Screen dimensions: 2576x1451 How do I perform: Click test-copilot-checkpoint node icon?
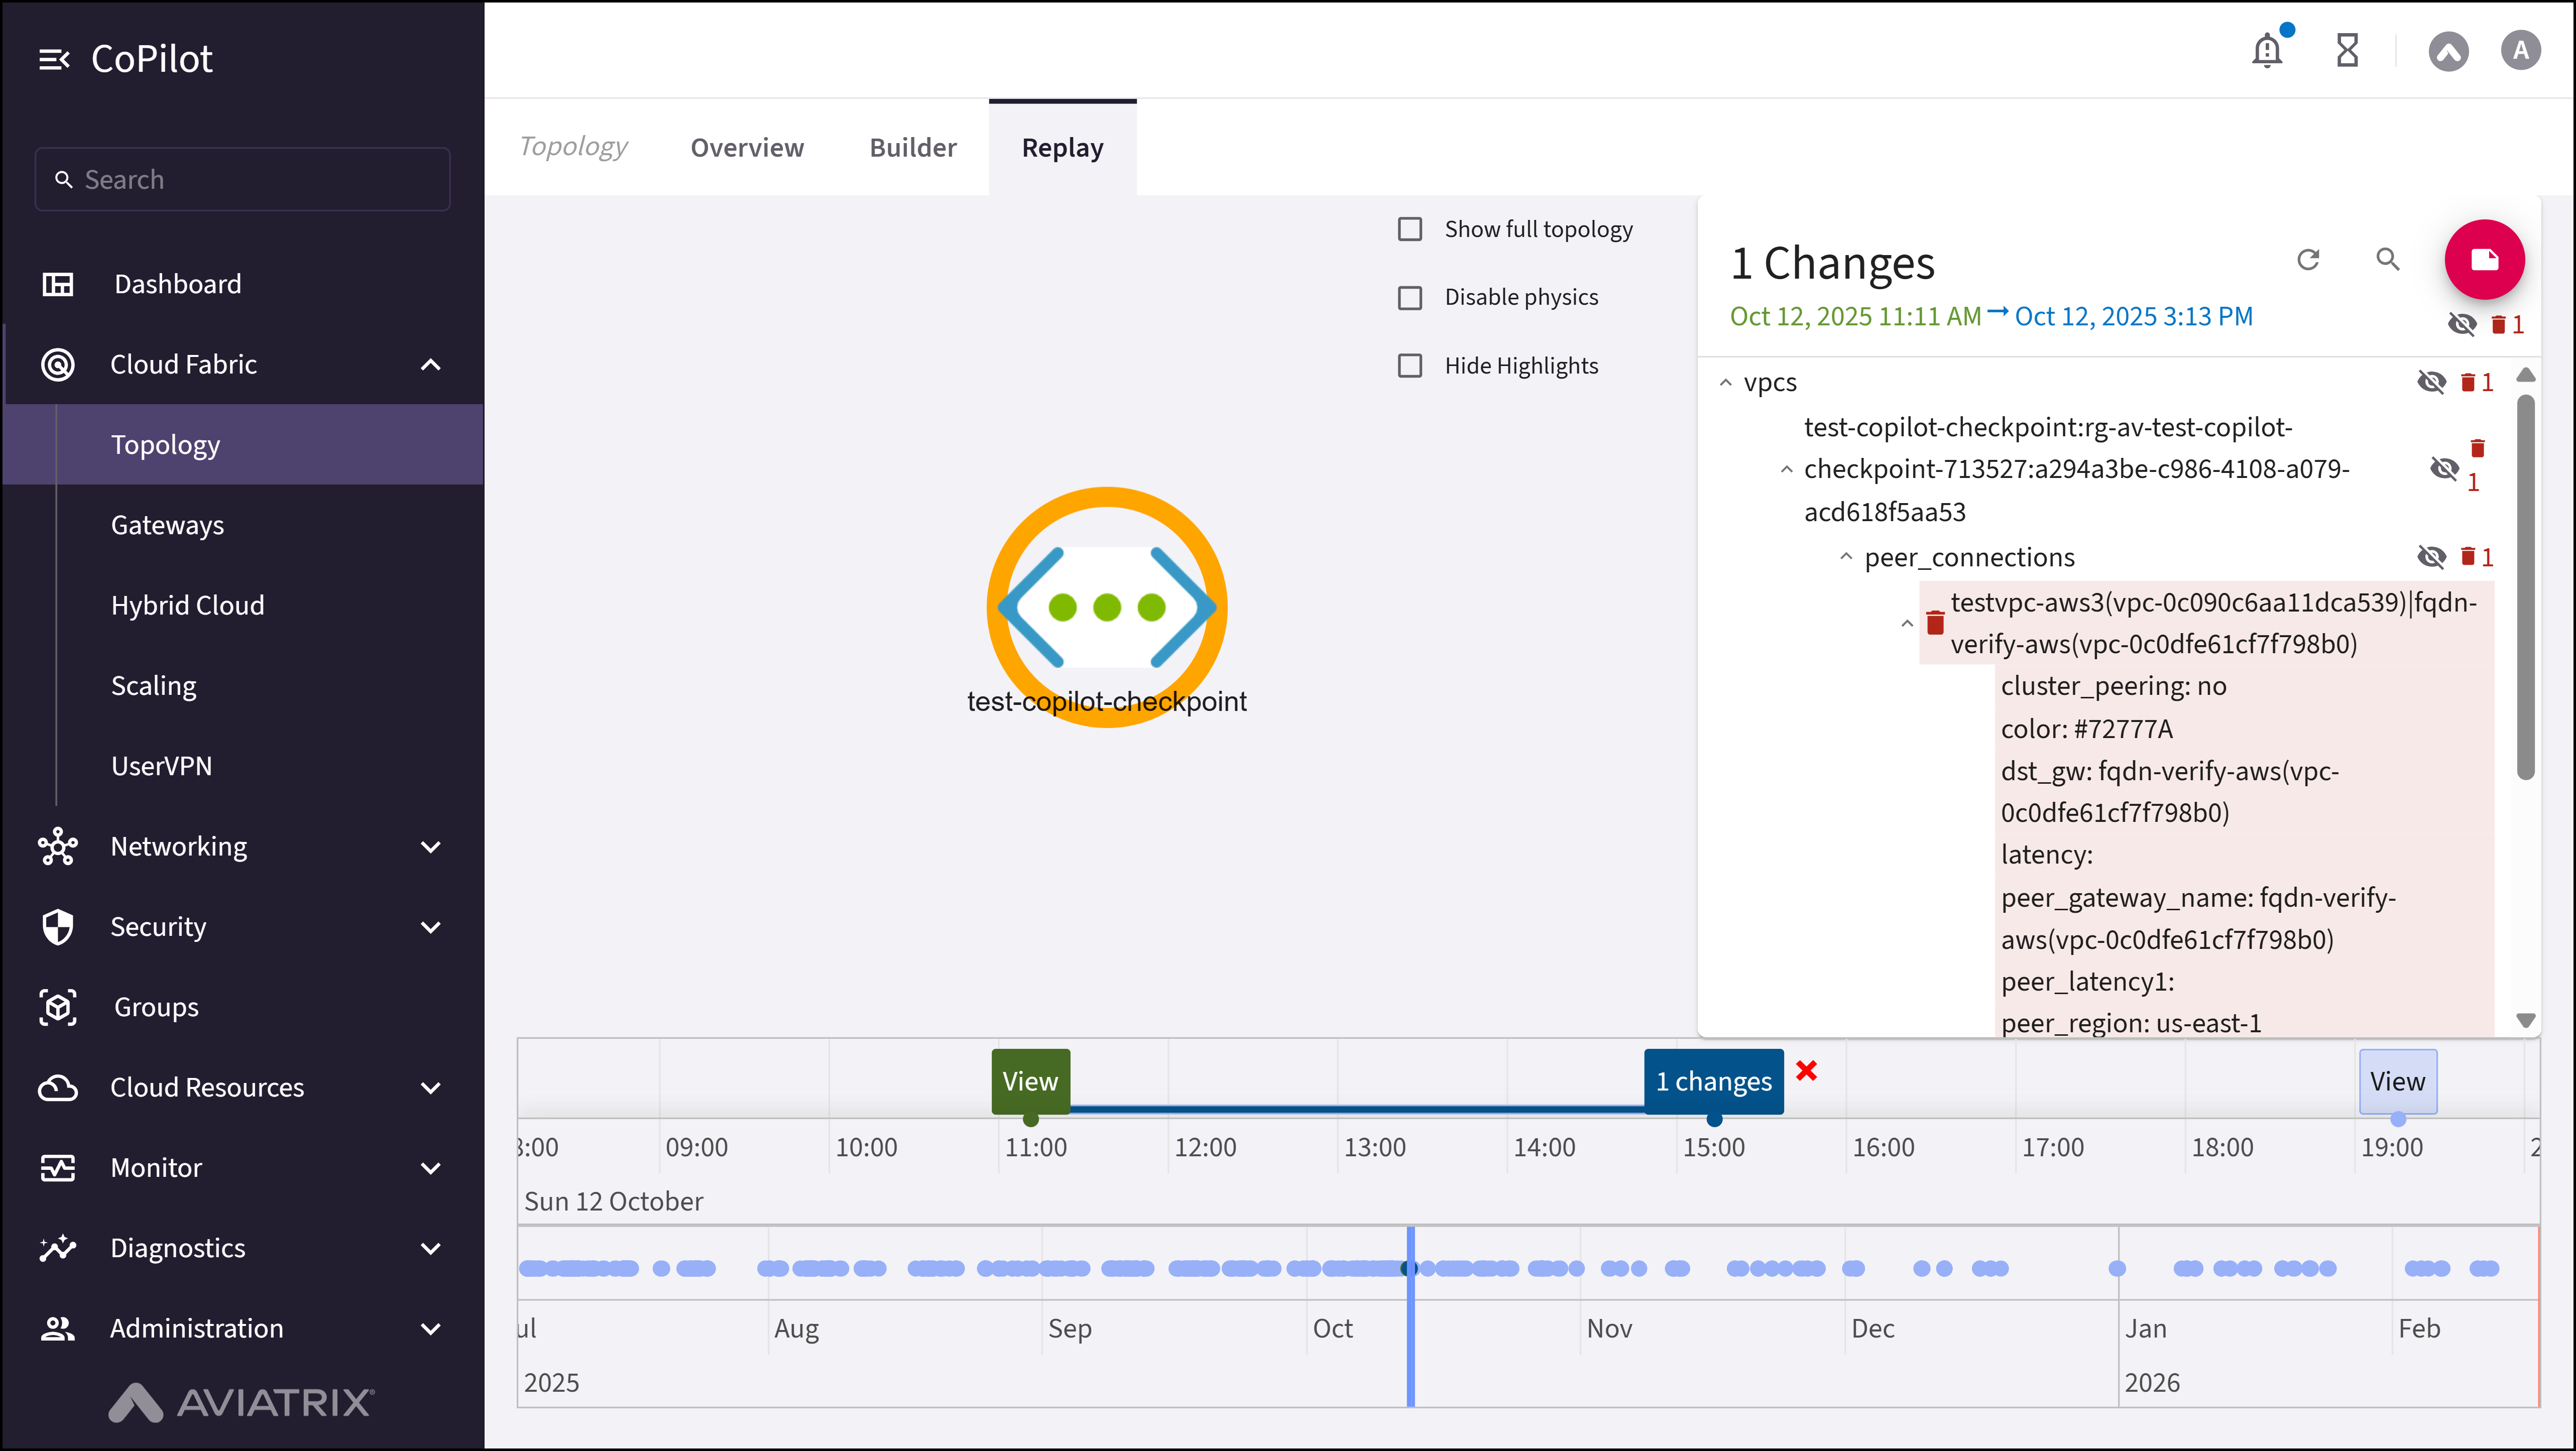[x=1106, y=607]
